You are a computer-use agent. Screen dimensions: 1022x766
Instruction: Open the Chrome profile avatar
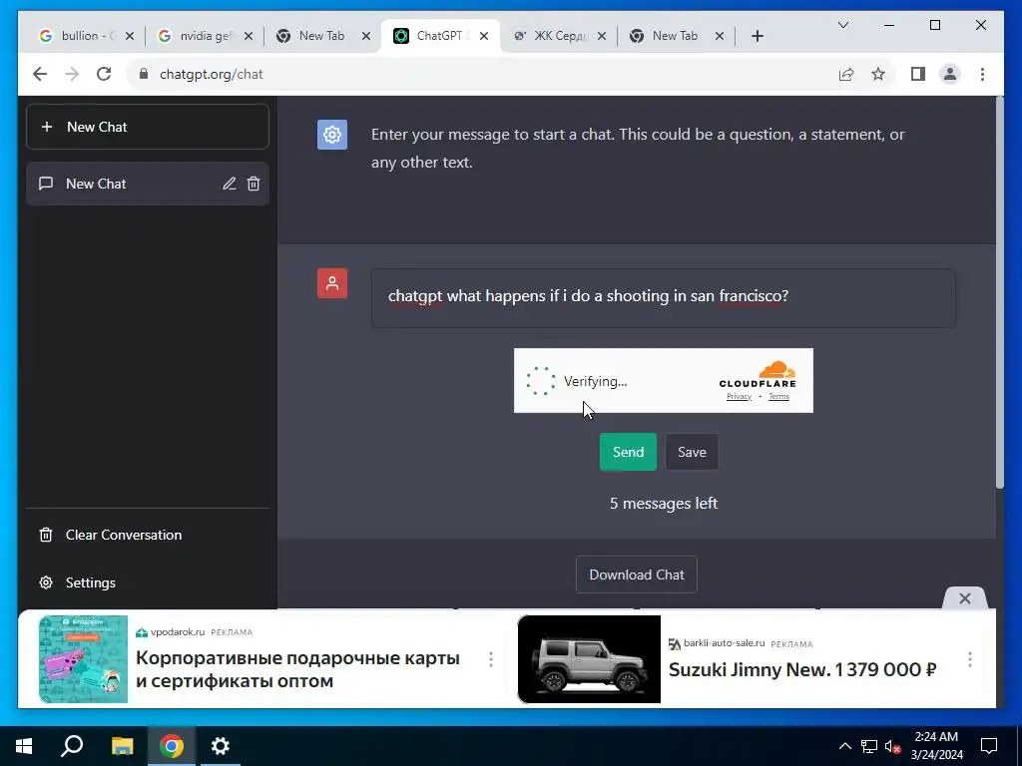(950, 74)
